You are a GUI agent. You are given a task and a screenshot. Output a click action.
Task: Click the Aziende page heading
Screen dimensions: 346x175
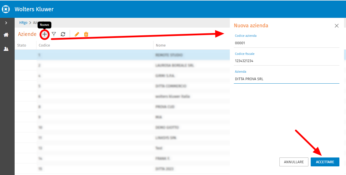[x=27, y=34]
